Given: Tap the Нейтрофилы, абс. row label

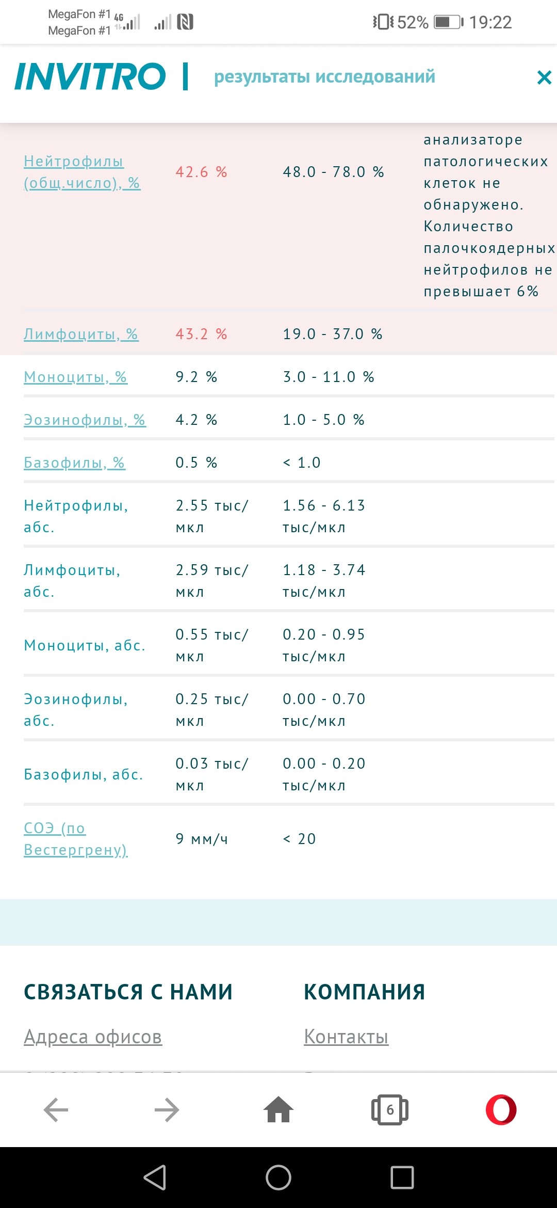Looking at the screenshot, I should tap(76, 516).
